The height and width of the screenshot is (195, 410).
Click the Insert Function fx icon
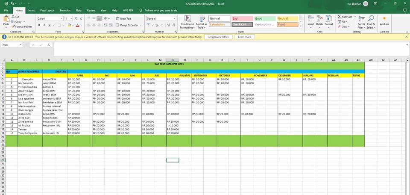[49, 45]
